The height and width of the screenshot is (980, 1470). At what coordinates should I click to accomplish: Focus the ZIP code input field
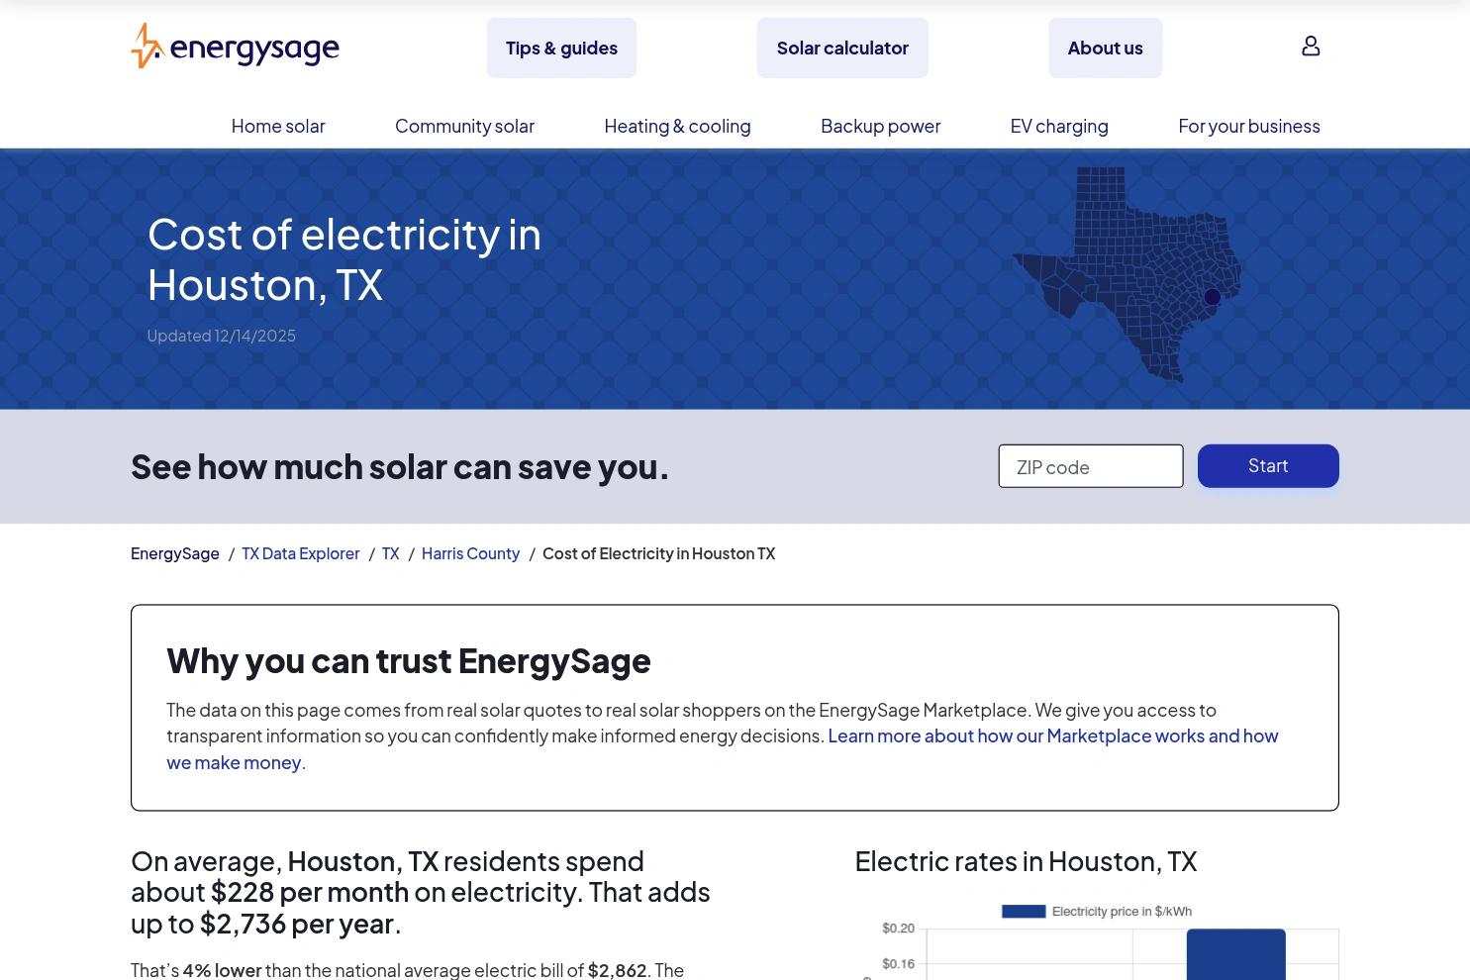[1091, 466]
